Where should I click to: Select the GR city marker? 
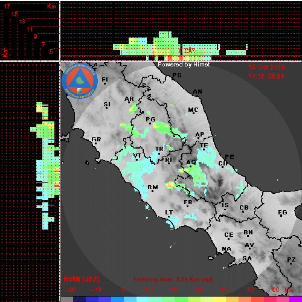[95, 143]
